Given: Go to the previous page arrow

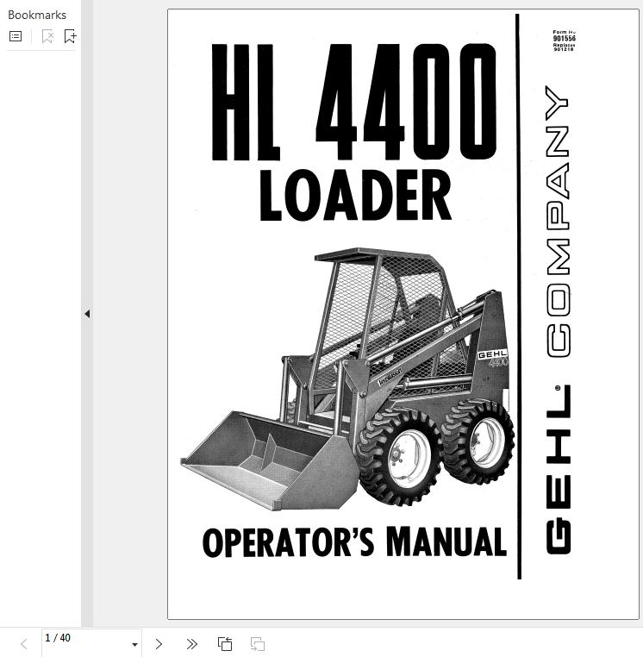Looking at the screenshot, I should [24, 644].
